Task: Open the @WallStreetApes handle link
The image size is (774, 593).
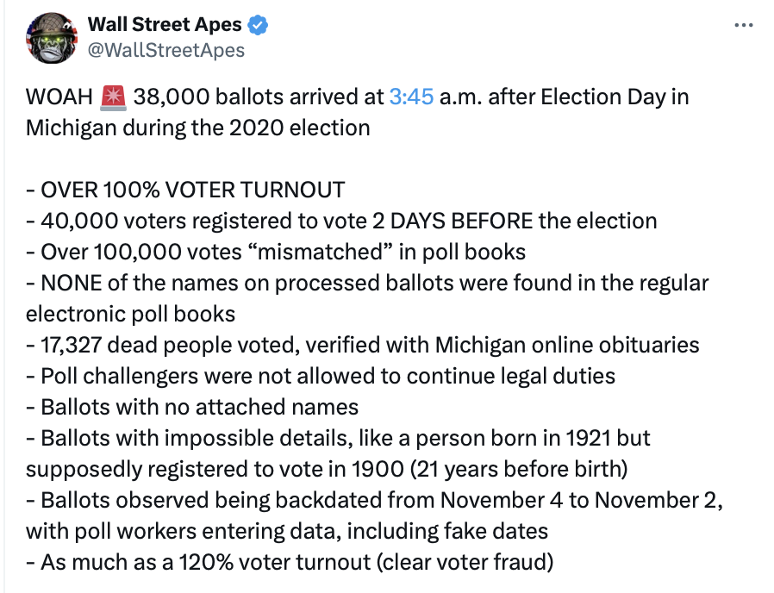Action: 166,50
